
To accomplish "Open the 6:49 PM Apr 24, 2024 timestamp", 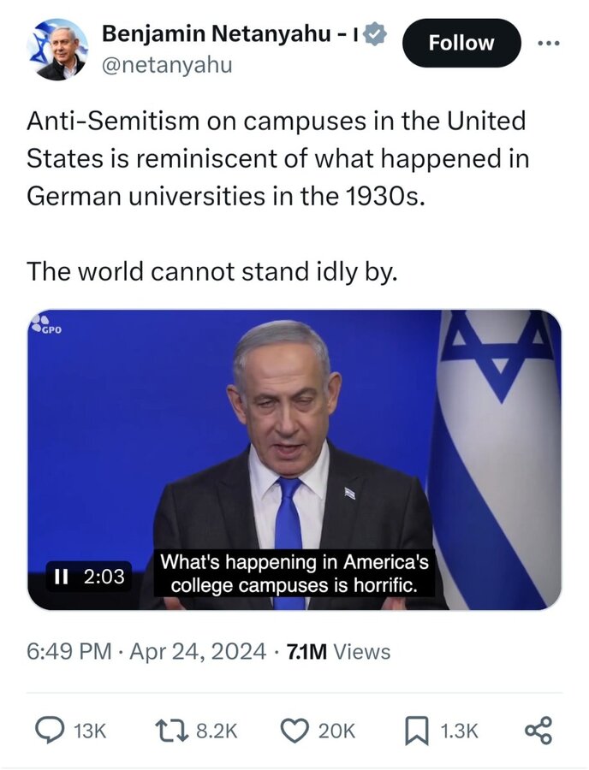I will (146, 652).
